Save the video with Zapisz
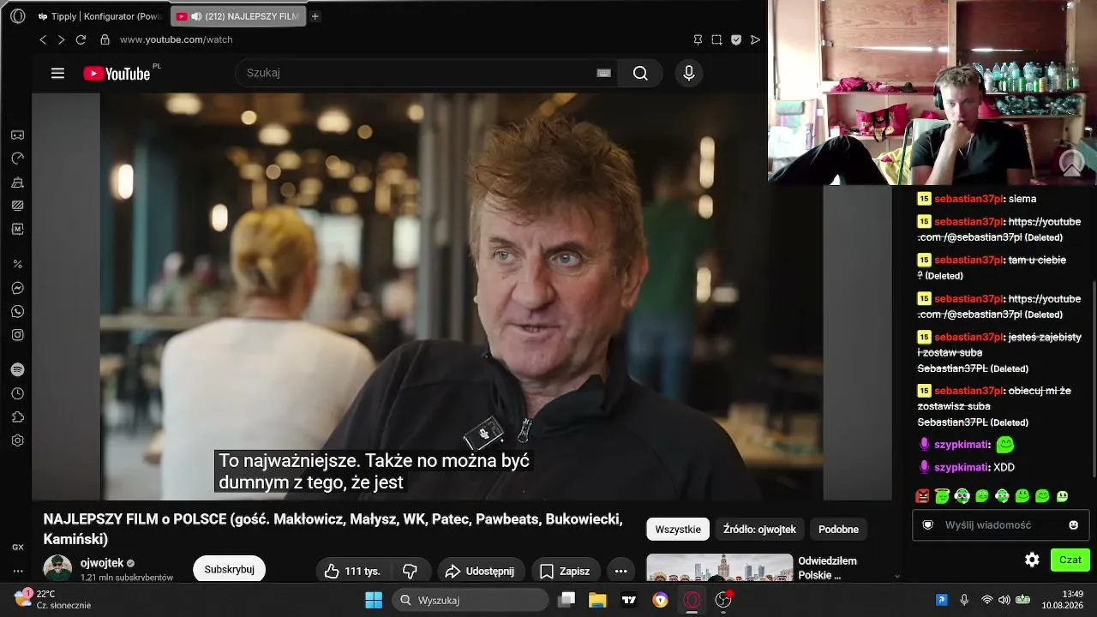Image resolution: width=1097 pixels, height=617 pixels. point(565,571)
